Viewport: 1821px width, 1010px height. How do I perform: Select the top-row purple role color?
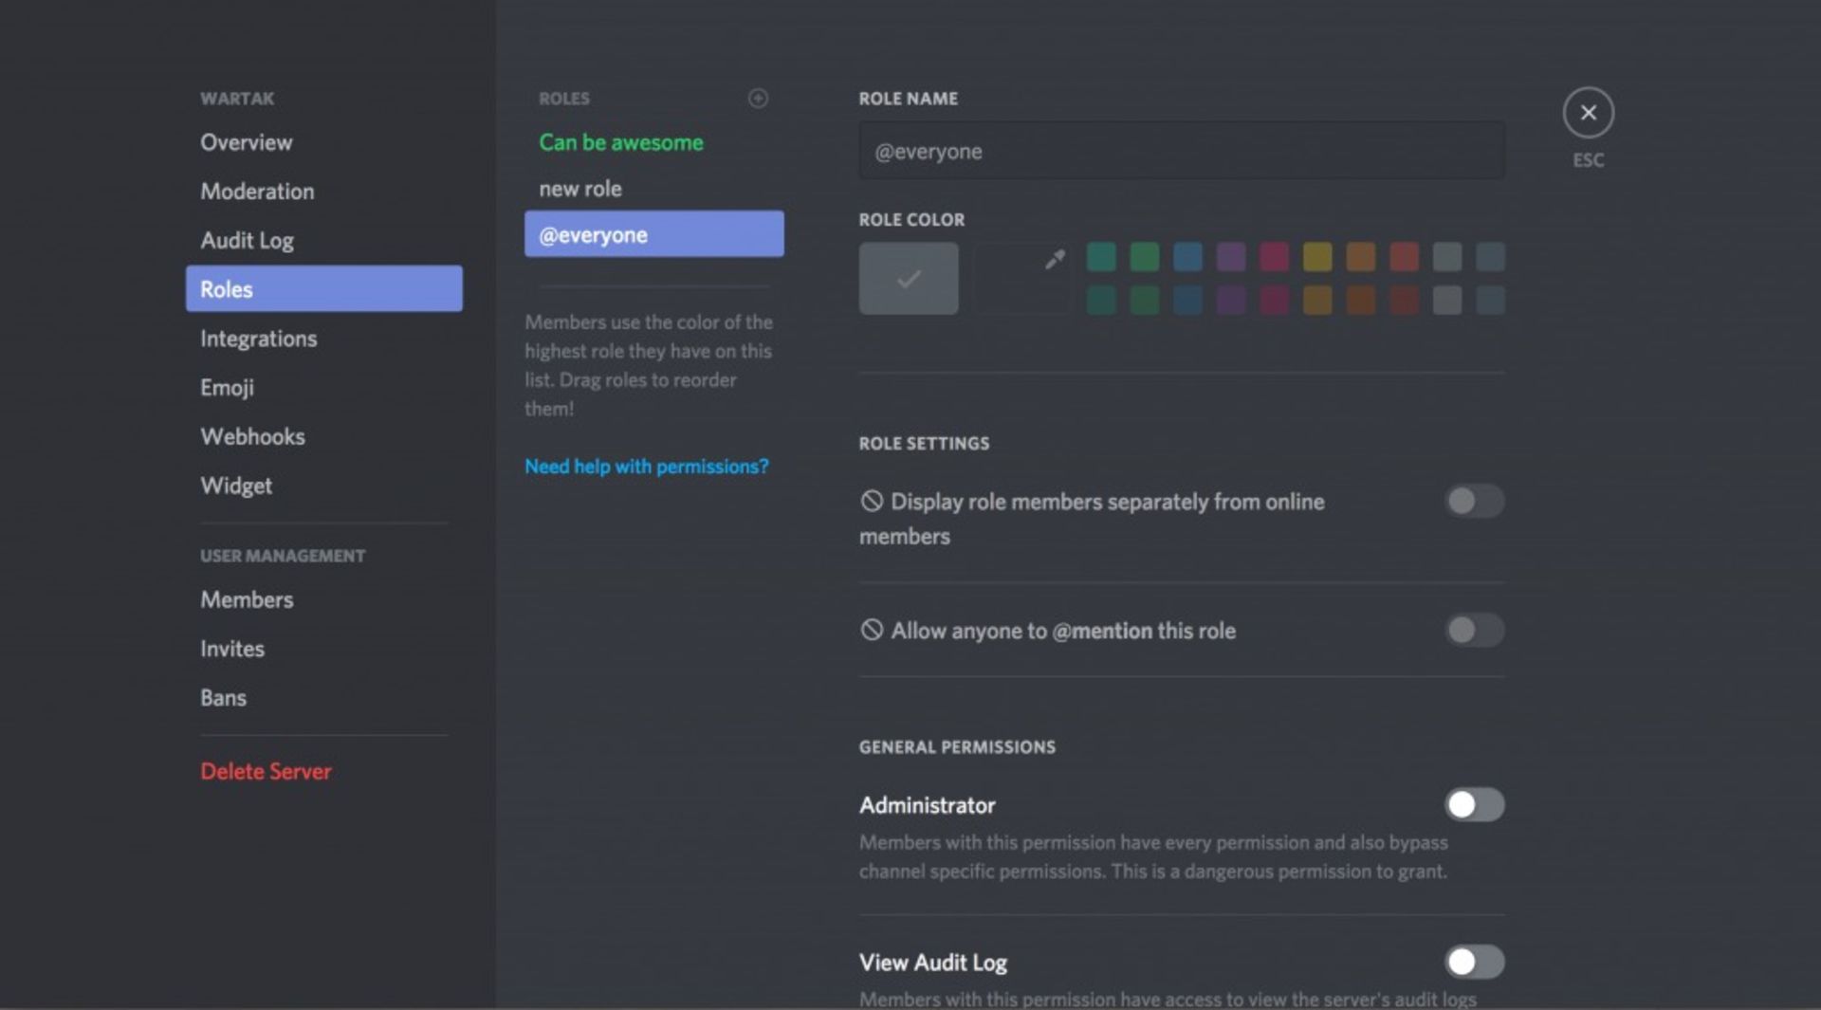click(1231, 257)
